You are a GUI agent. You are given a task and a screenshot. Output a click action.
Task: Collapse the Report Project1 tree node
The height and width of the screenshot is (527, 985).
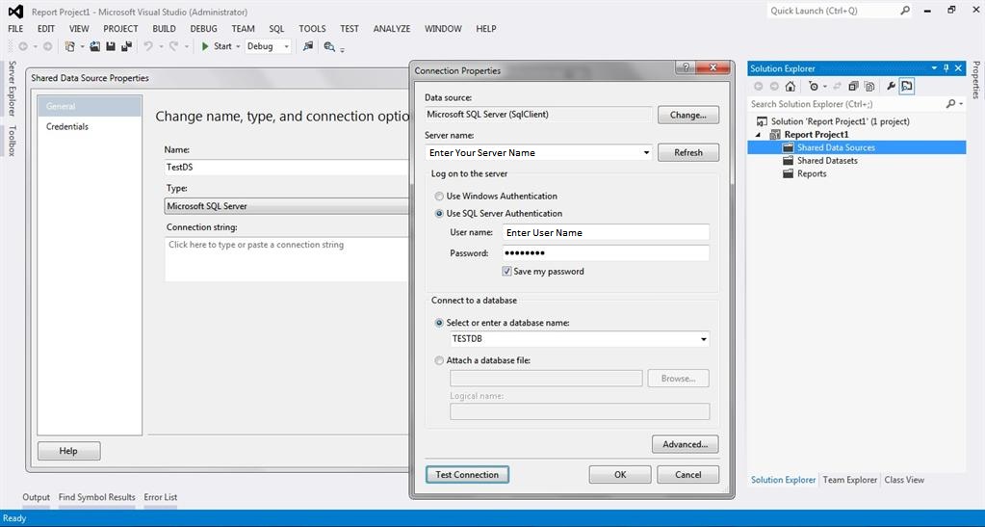(x=758, y=135)
